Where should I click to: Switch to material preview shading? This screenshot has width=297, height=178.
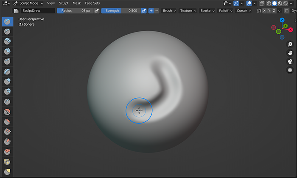pyautogui.click(x=280, y=3)
